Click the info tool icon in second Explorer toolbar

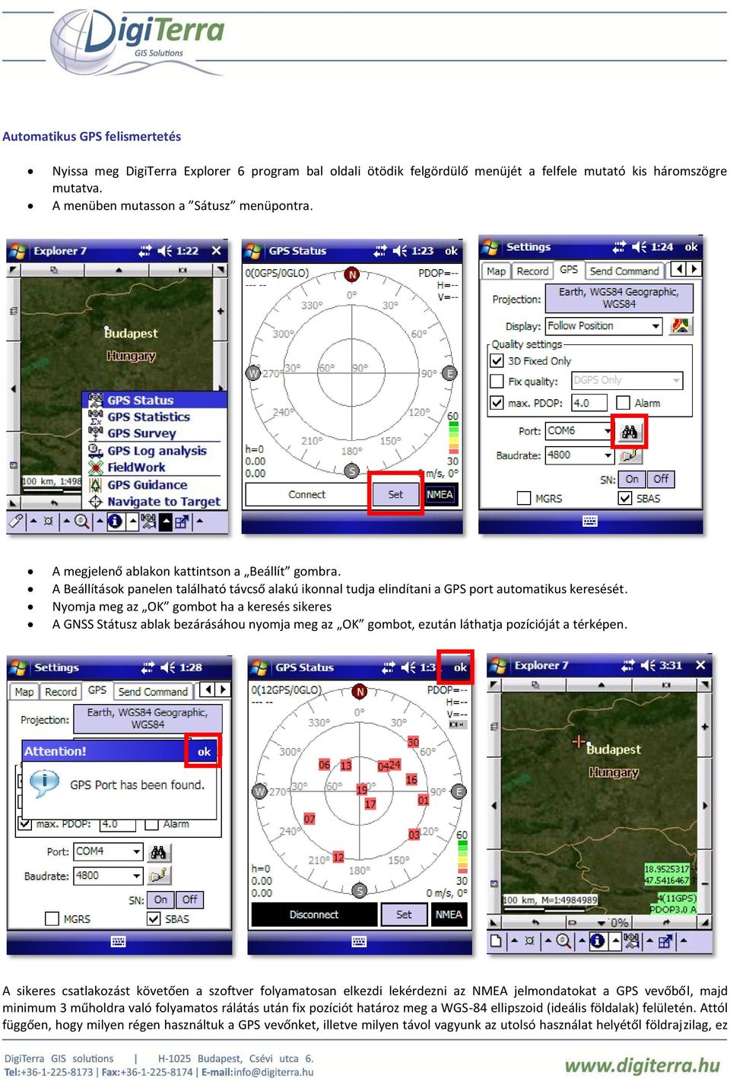[x=598, y=941]
